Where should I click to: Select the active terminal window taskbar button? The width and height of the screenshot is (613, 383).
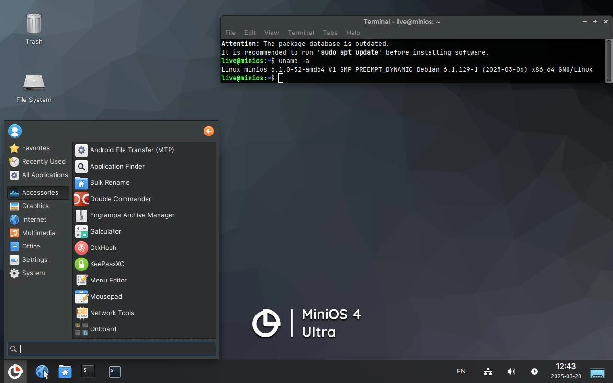(x=115, y=372)
